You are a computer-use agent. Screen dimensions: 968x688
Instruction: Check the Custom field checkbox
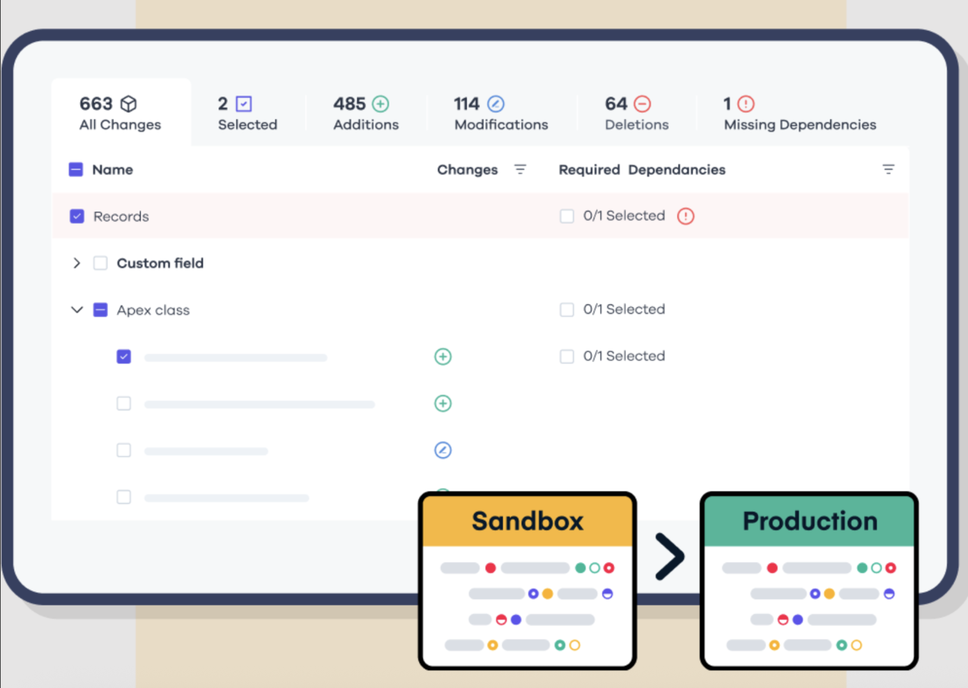(100, 263)
